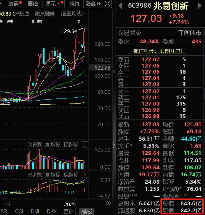Click the splitter grip between chart and quotes

click(x=114, y=71)
